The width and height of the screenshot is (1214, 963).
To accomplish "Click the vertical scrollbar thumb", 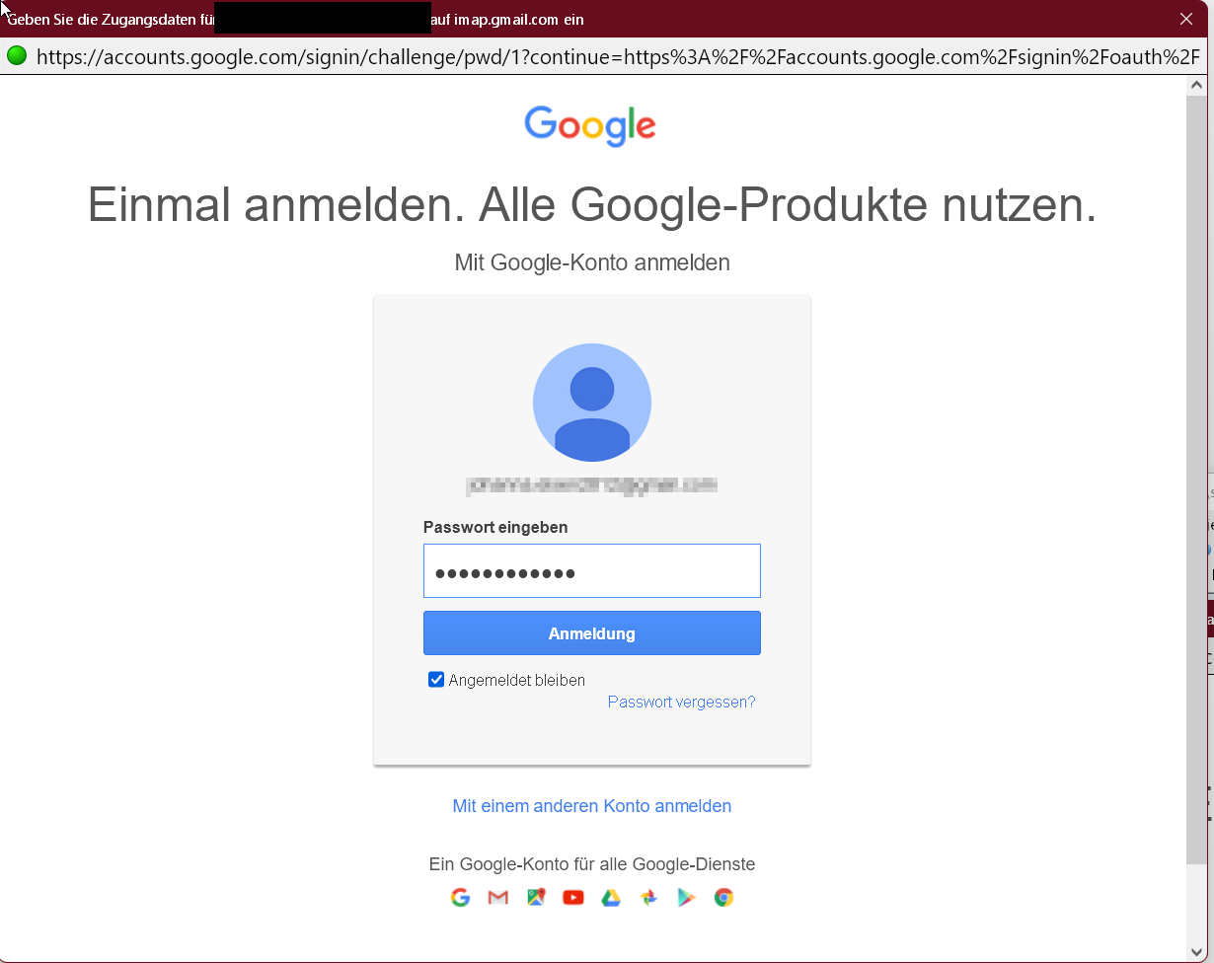I will coord(1196,481).
